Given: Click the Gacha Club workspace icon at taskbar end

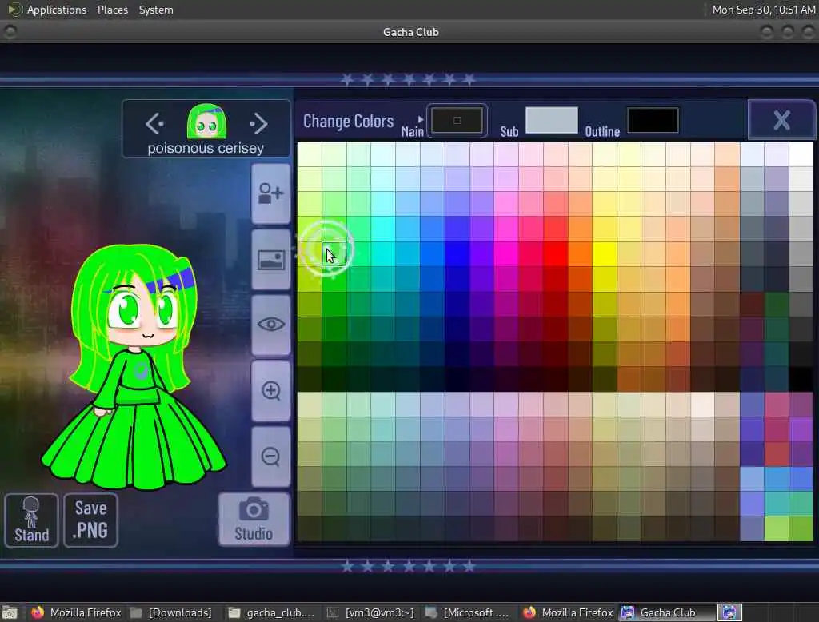Looking at the screenshot, I should tap(729, 612).
